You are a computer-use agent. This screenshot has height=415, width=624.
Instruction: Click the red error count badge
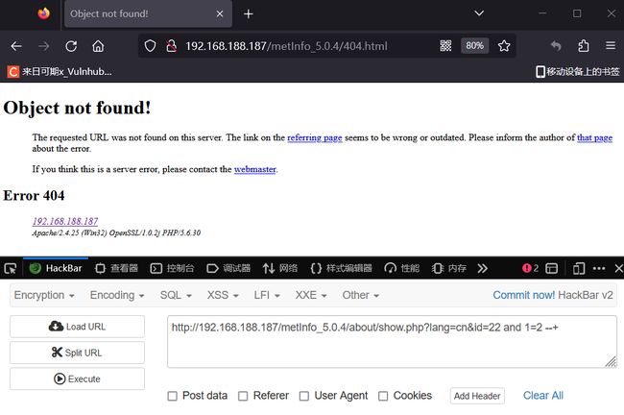[x=531, y=268]
